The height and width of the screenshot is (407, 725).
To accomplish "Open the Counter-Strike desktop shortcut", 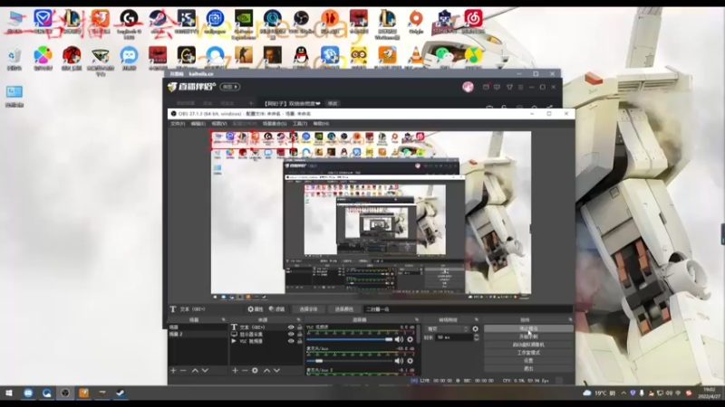I will point(244,56).
